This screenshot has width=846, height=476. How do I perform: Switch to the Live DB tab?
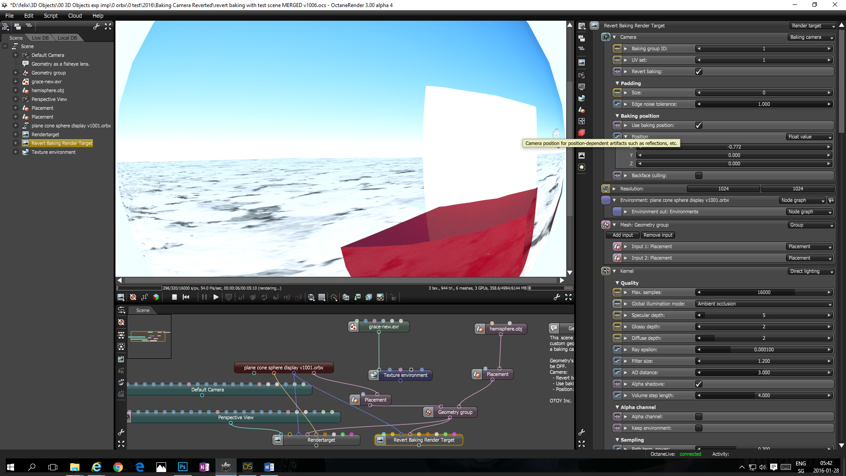click(40, 38)
